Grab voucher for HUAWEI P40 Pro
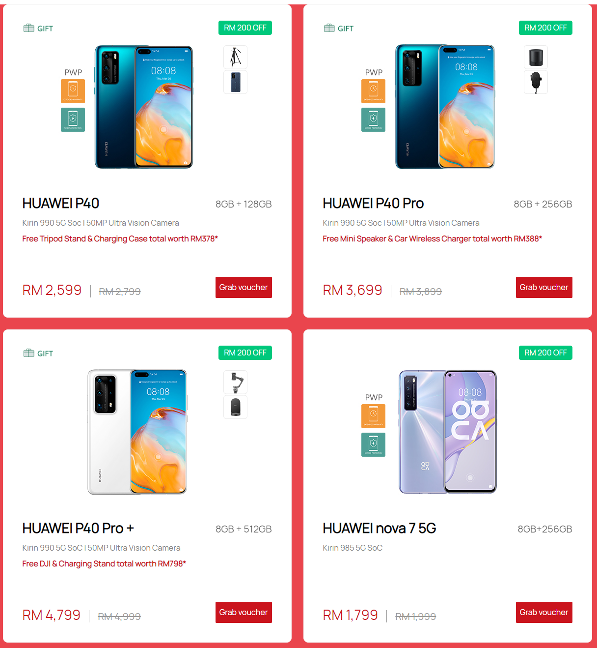 pos(544,287)
